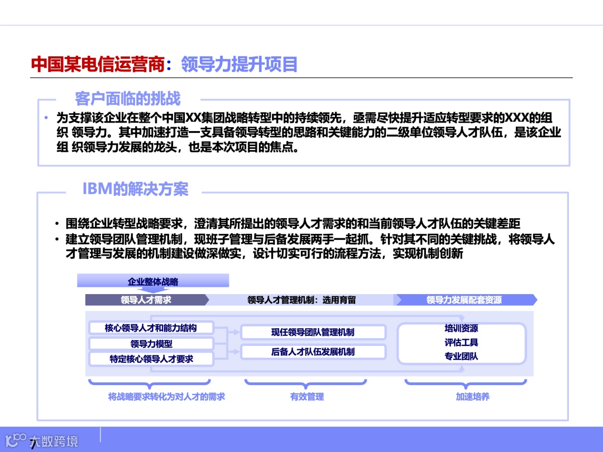603x452 pixels.
Task: Select the section header 客户面临的挑战
Action: 127,99
